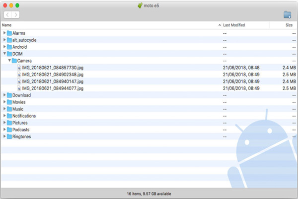Click the Android folder icon

click(x=9, y=47)
